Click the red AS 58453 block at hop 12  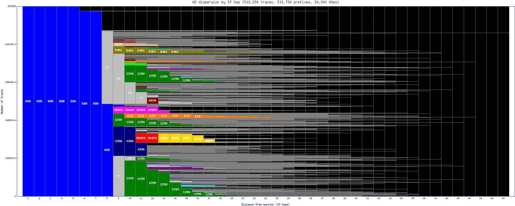(x=153, y=138)
